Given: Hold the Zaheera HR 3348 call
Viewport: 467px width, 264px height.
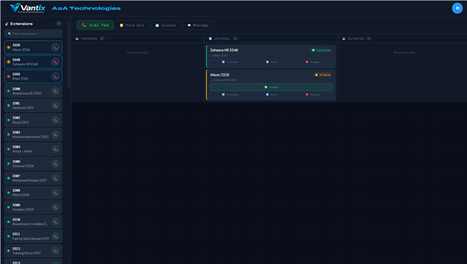Looking at the screenshot, I should click(271, 62).
